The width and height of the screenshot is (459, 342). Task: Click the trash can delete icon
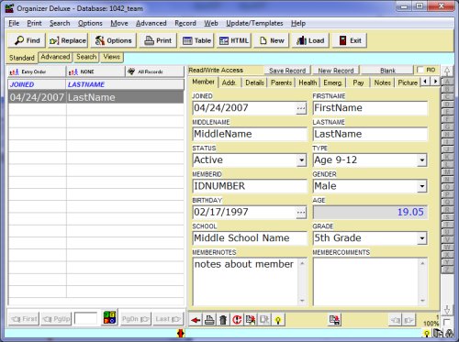click(223, 320)
